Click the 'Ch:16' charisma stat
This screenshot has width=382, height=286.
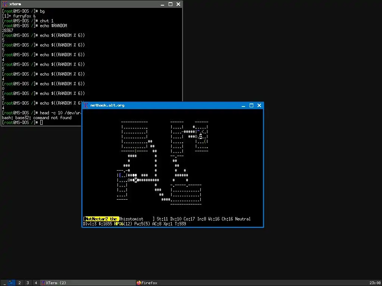(227, 219)
